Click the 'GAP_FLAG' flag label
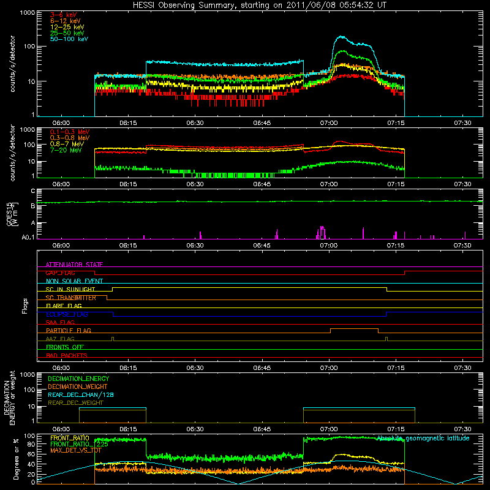Screen dimensions: 490x490 click(60, 273)
